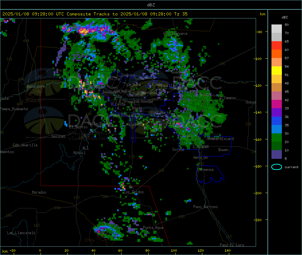Click the La_Nora map label

tap(134, 85)
